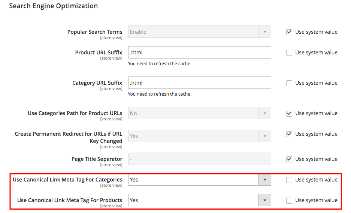This screenshot has height=213, width=351.
Task: Uncheck system value for Use Categories Path
Action: coord(289,114)
